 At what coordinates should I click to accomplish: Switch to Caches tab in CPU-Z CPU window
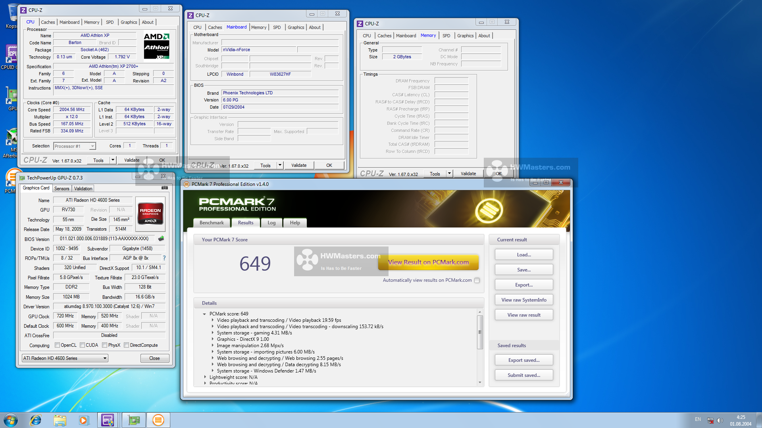point(48,22)
